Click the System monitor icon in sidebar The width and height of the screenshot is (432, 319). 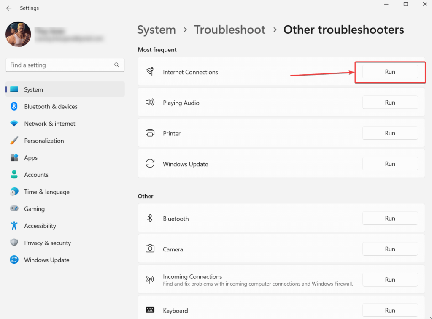pos(14,89)
